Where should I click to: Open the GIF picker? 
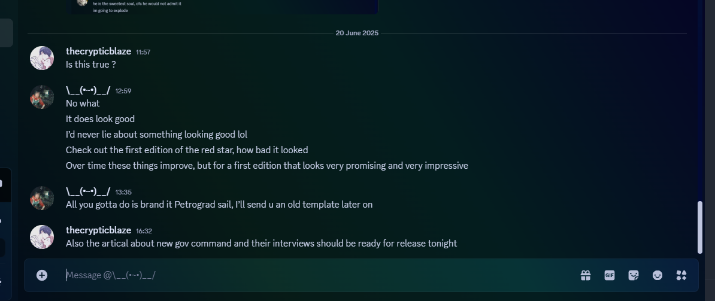[x=610, y=275]
